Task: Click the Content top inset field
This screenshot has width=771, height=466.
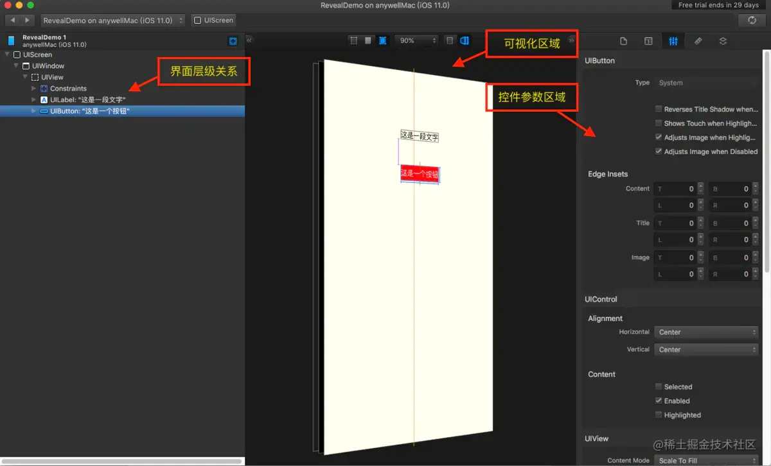Action: click(675, 189)
